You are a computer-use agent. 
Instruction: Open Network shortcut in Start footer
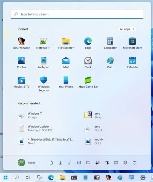(97, 163)
